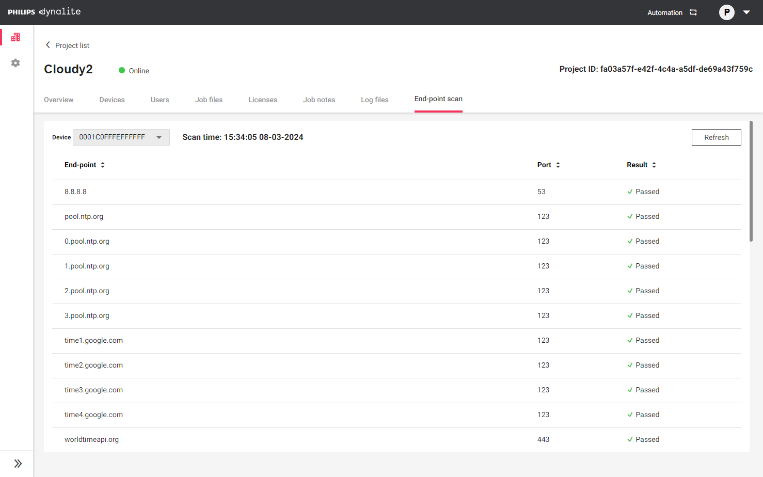This screenshot has width=763, height=477.
Task: Go back via Project list link
Action: tap(72, 45)
